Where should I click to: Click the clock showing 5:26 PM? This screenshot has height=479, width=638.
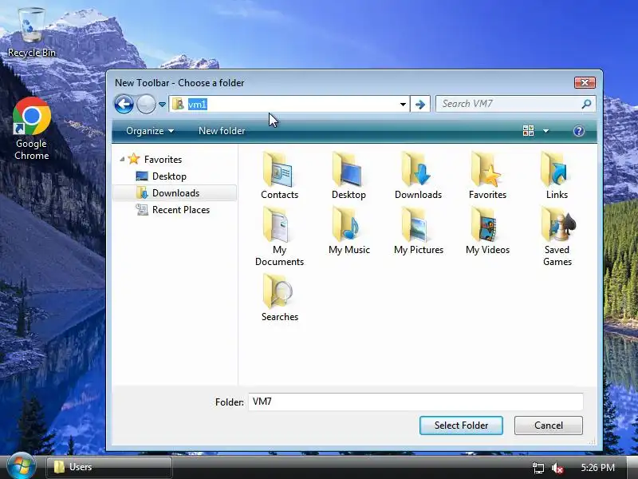(597, 468)
